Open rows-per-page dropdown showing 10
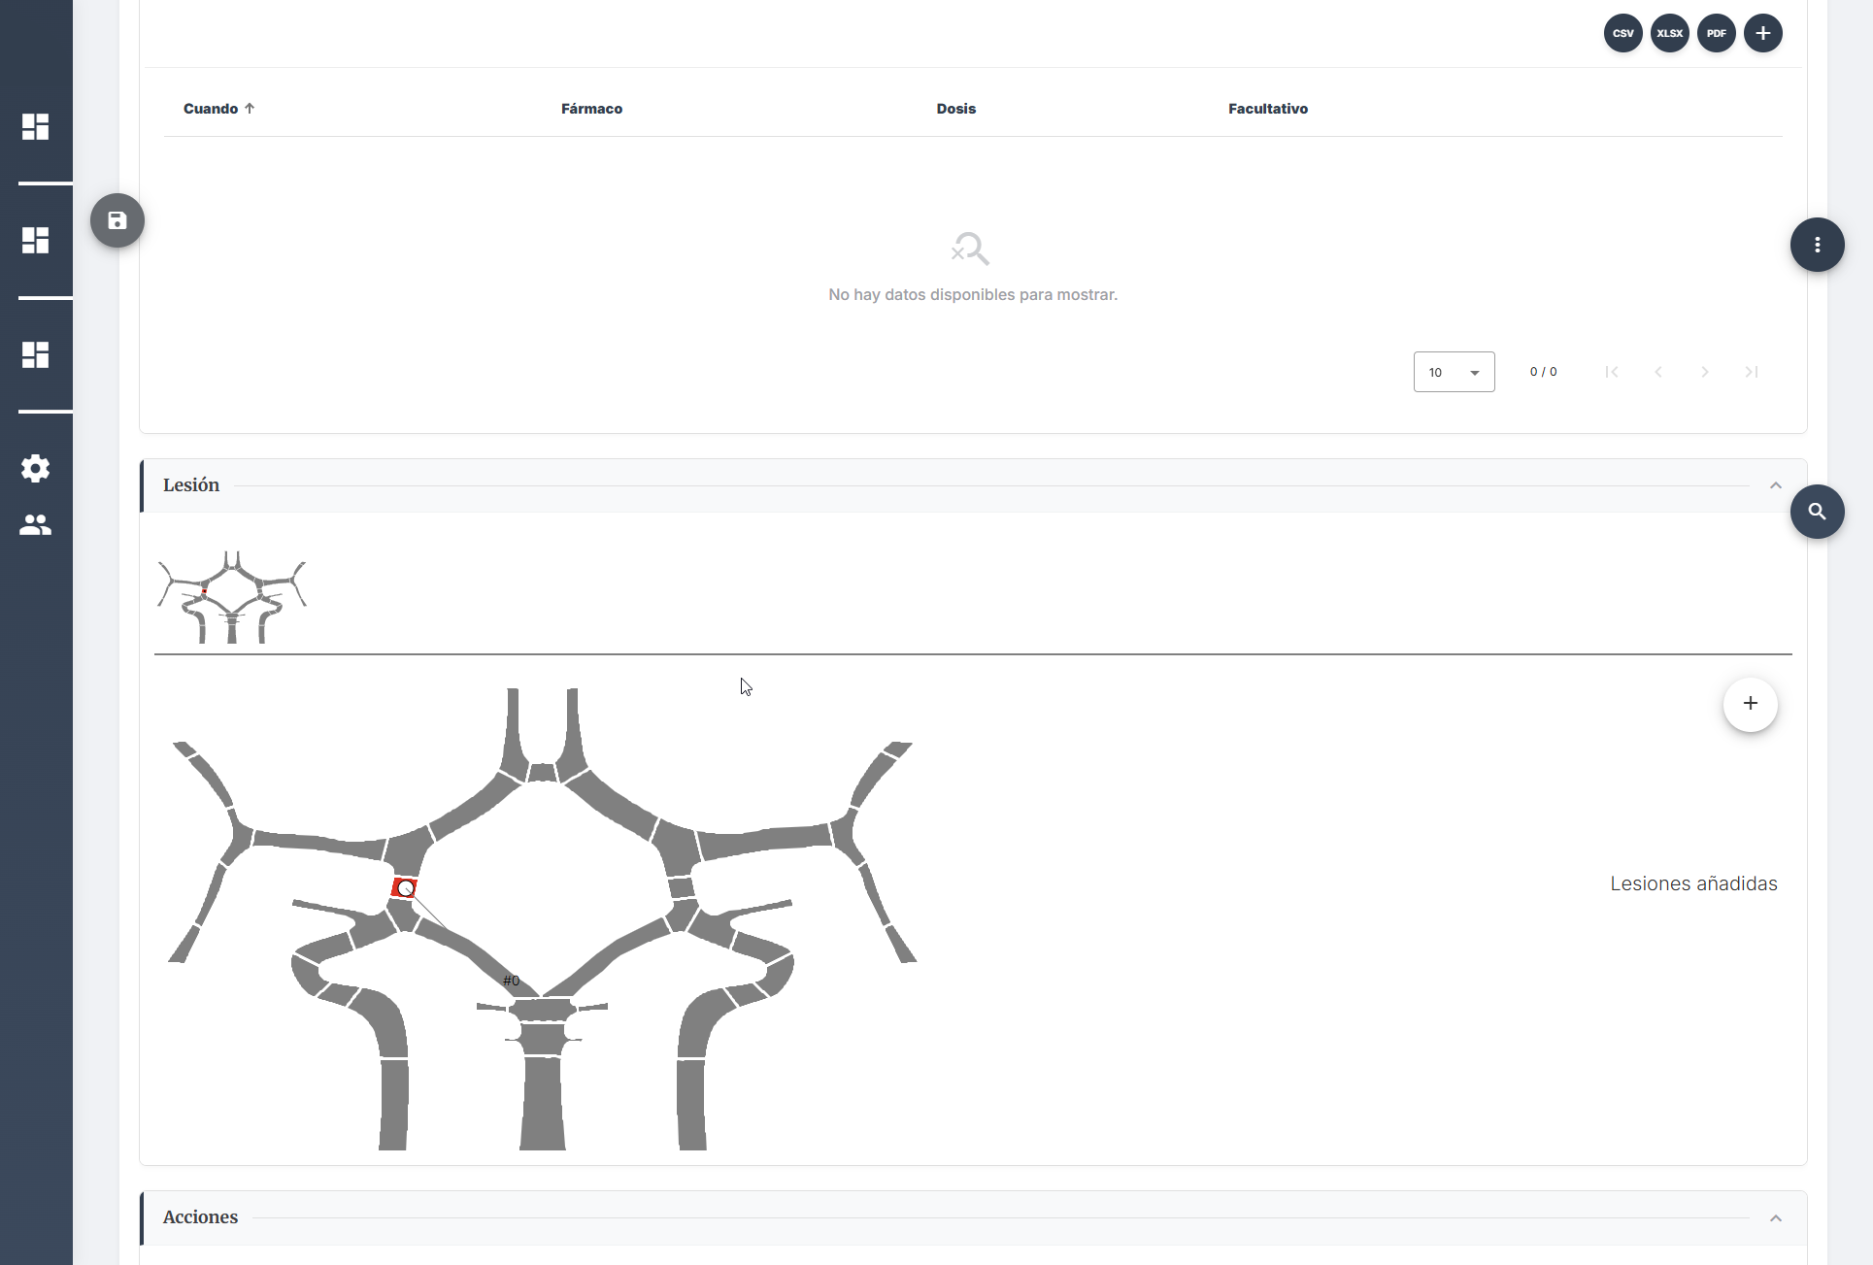The width and height of the screenshot is (1873, 1265). (x=1453, y=372)
